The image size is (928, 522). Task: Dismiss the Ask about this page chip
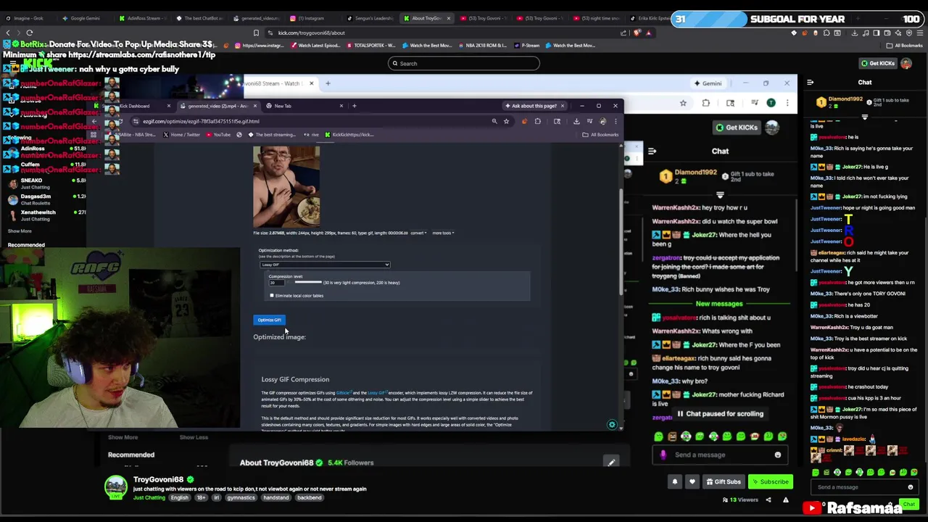click(562, 106)
